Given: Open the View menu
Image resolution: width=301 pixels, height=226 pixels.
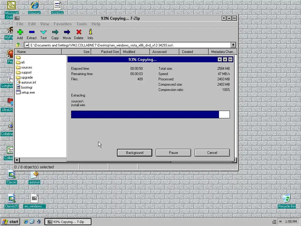Looking at the screenshot, I should coord(45,24).
